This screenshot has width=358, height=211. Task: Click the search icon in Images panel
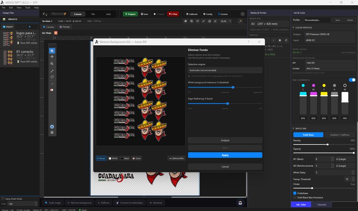(x=30, y=27)
